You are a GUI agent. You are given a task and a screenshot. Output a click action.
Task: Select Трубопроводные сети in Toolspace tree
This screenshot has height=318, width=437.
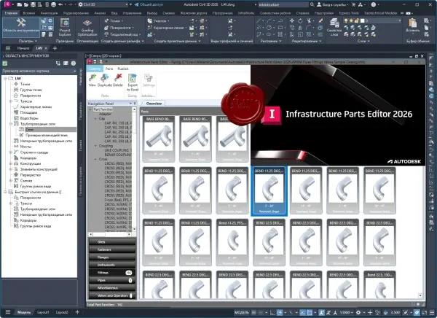pyautogui.click(x=38, y=124)
